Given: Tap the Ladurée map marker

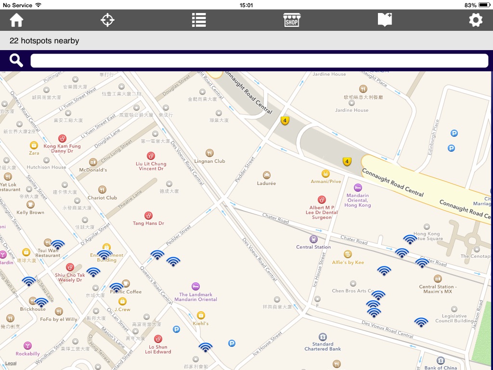Looking at the screenshot, I should 267,175.
